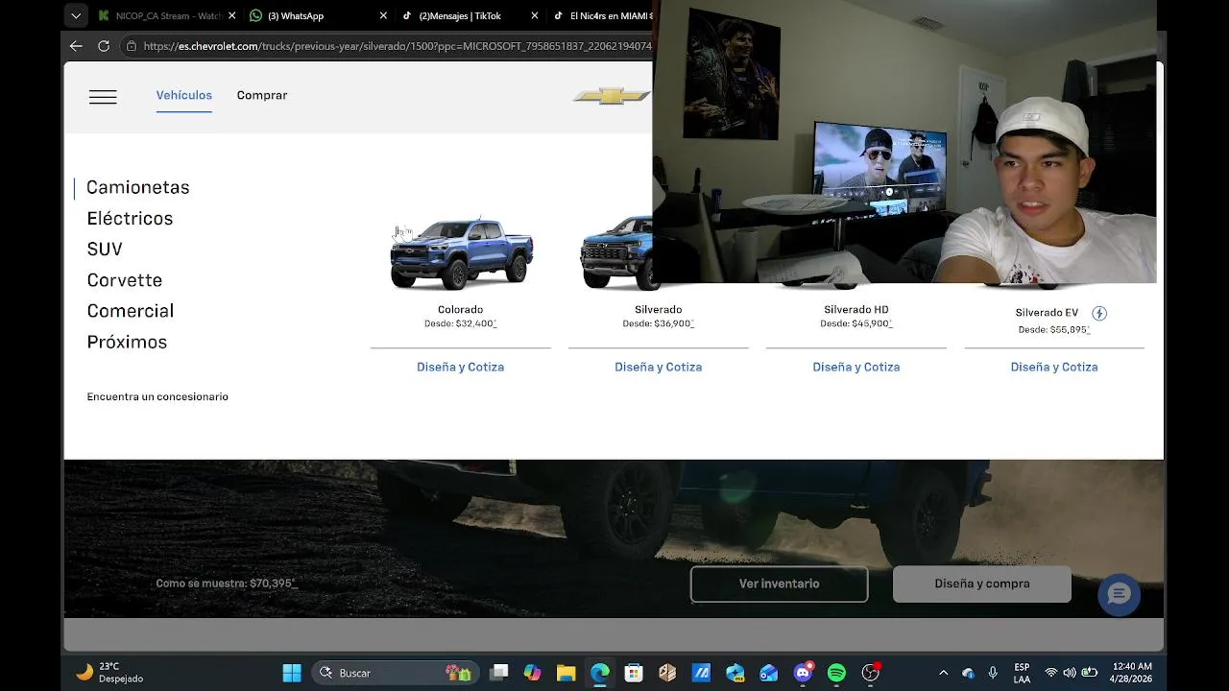The height and width of the screenshot is (691, 1229).
Task: Select the Comprar menu tab
Action: tap(262, 95)
